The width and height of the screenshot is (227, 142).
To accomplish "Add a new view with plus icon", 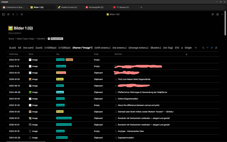I will (196, 48).
